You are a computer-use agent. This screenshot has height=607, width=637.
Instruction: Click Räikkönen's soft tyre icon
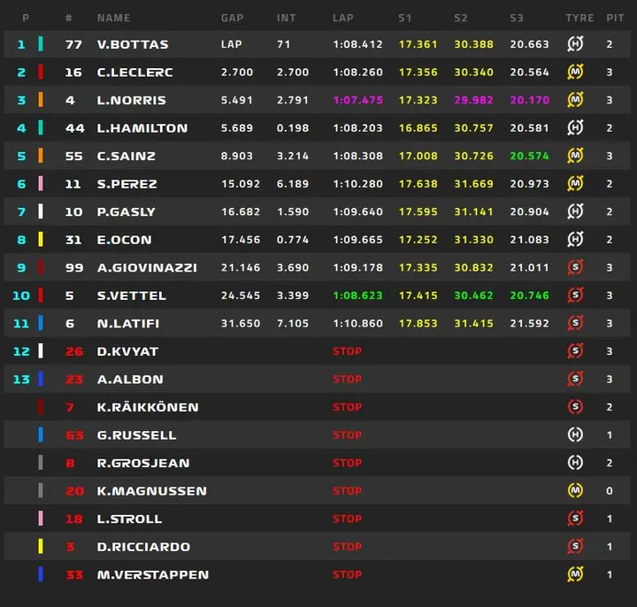575,407
